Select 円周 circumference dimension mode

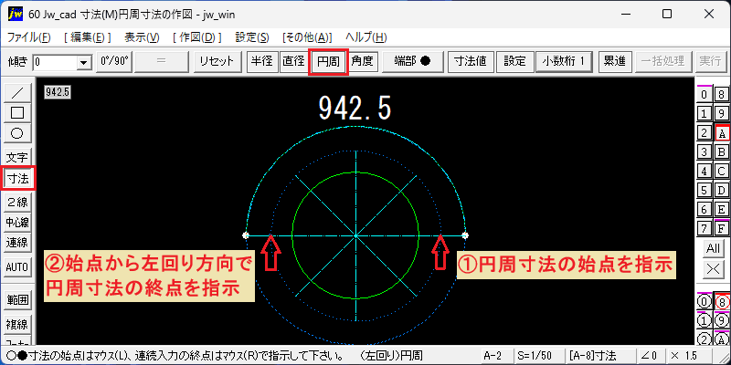pos(328,61)
